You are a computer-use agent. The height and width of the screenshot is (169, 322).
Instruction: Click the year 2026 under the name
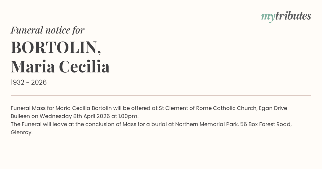pyautogui.click(x=39, y=83)
